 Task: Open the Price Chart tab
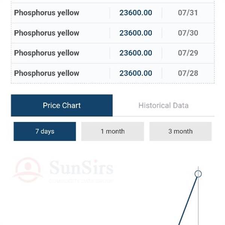62,105
